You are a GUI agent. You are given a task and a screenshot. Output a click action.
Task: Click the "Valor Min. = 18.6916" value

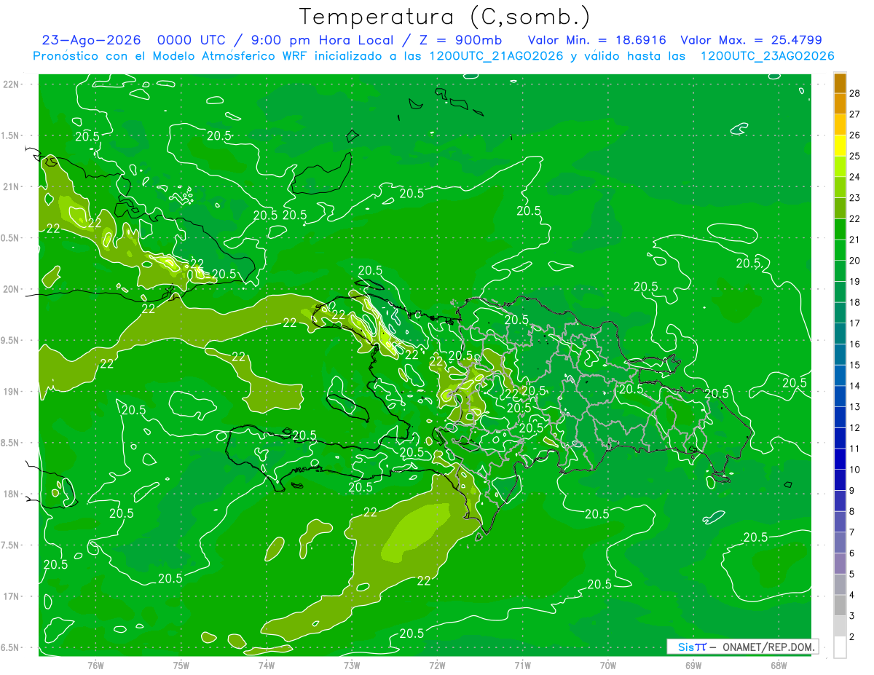pos(597,40)
